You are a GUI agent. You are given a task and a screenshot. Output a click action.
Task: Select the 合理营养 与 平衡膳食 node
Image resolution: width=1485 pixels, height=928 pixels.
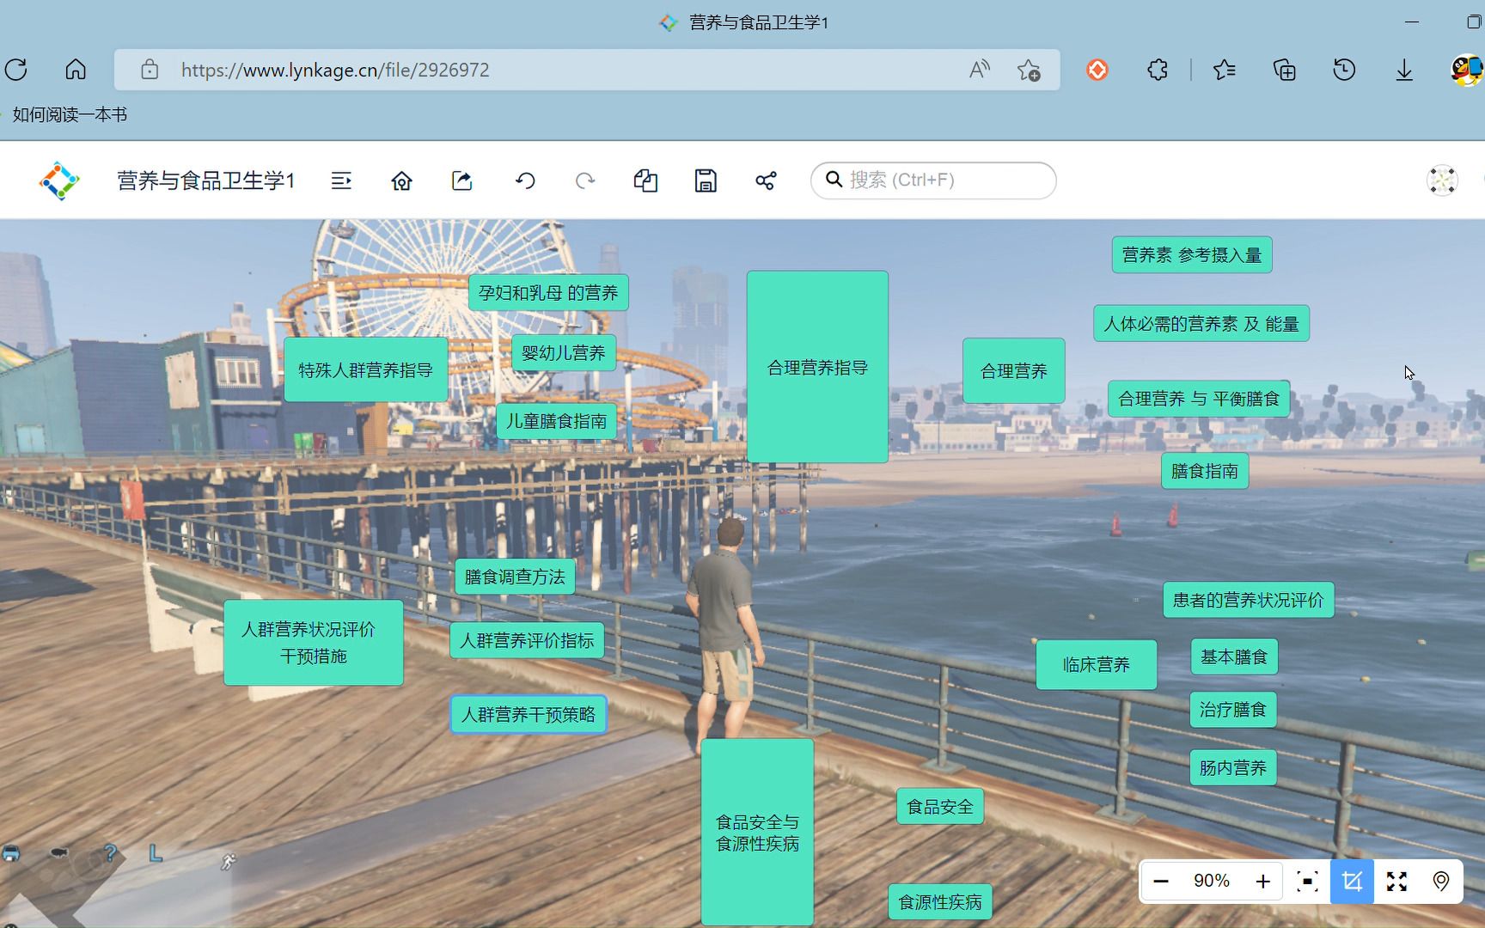[x=1199, y=399]
